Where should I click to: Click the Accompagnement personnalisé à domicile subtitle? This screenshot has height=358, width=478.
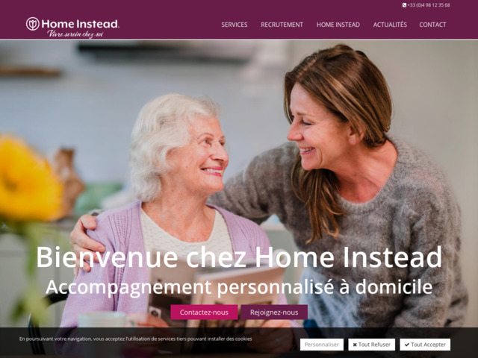pos(239,287)
